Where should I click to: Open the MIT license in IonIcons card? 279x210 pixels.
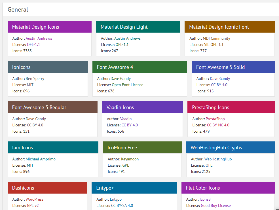[30, 85]
